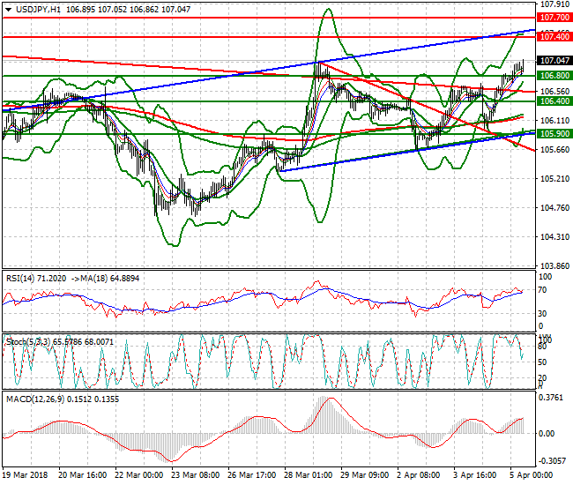Select the red 107.400 price level label
Image resolution: width=573 pixels, height=485 pixels.
(554, 36)
